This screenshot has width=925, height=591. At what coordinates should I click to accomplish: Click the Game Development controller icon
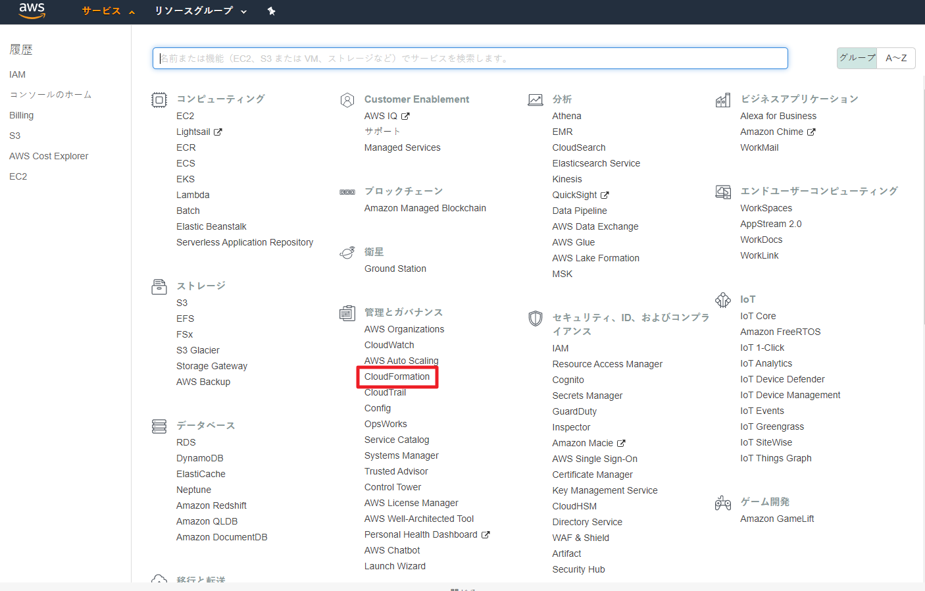pyautogui.click(x=723, y=503)
